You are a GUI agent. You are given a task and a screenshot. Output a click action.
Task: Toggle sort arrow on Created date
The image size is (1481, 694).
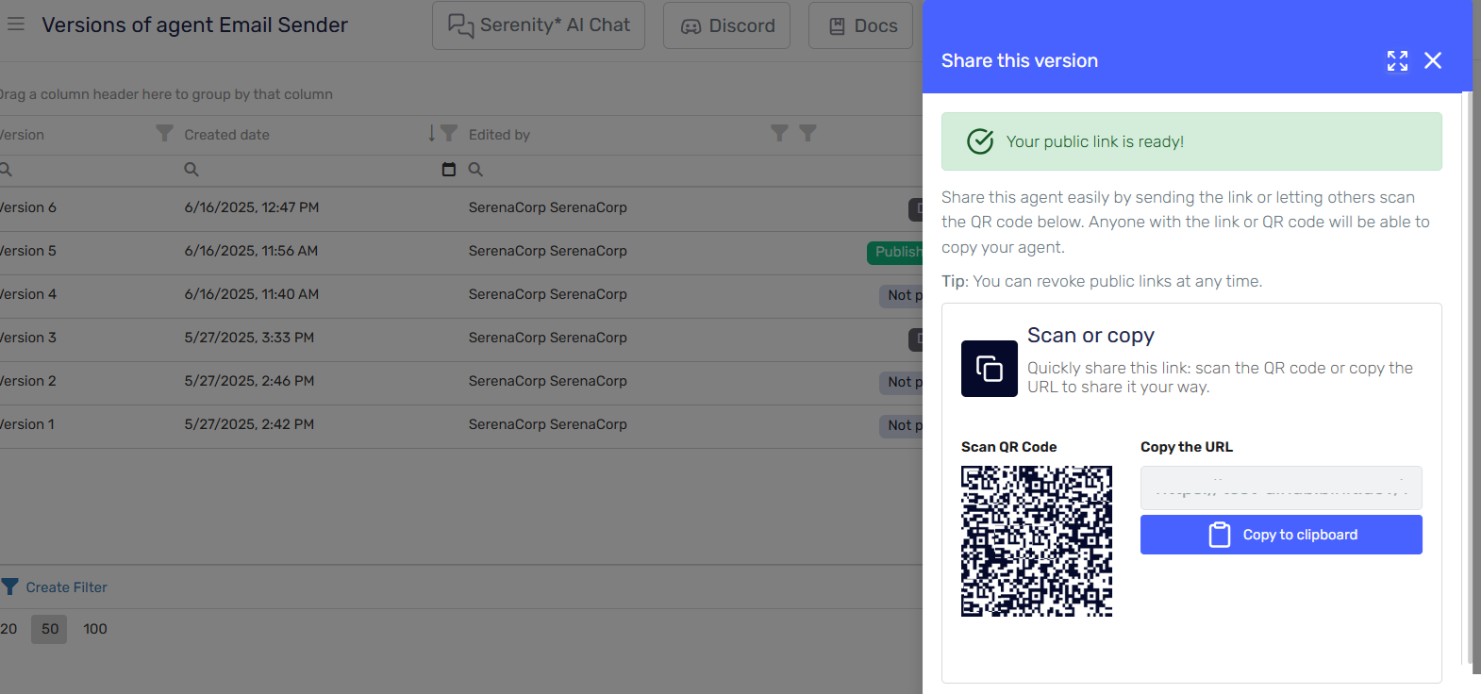coord(431,134)
